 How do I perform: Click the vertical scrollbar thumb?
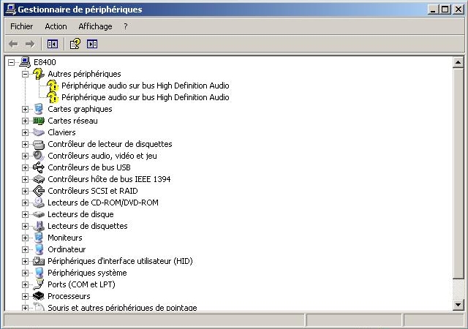click(458, 173)
